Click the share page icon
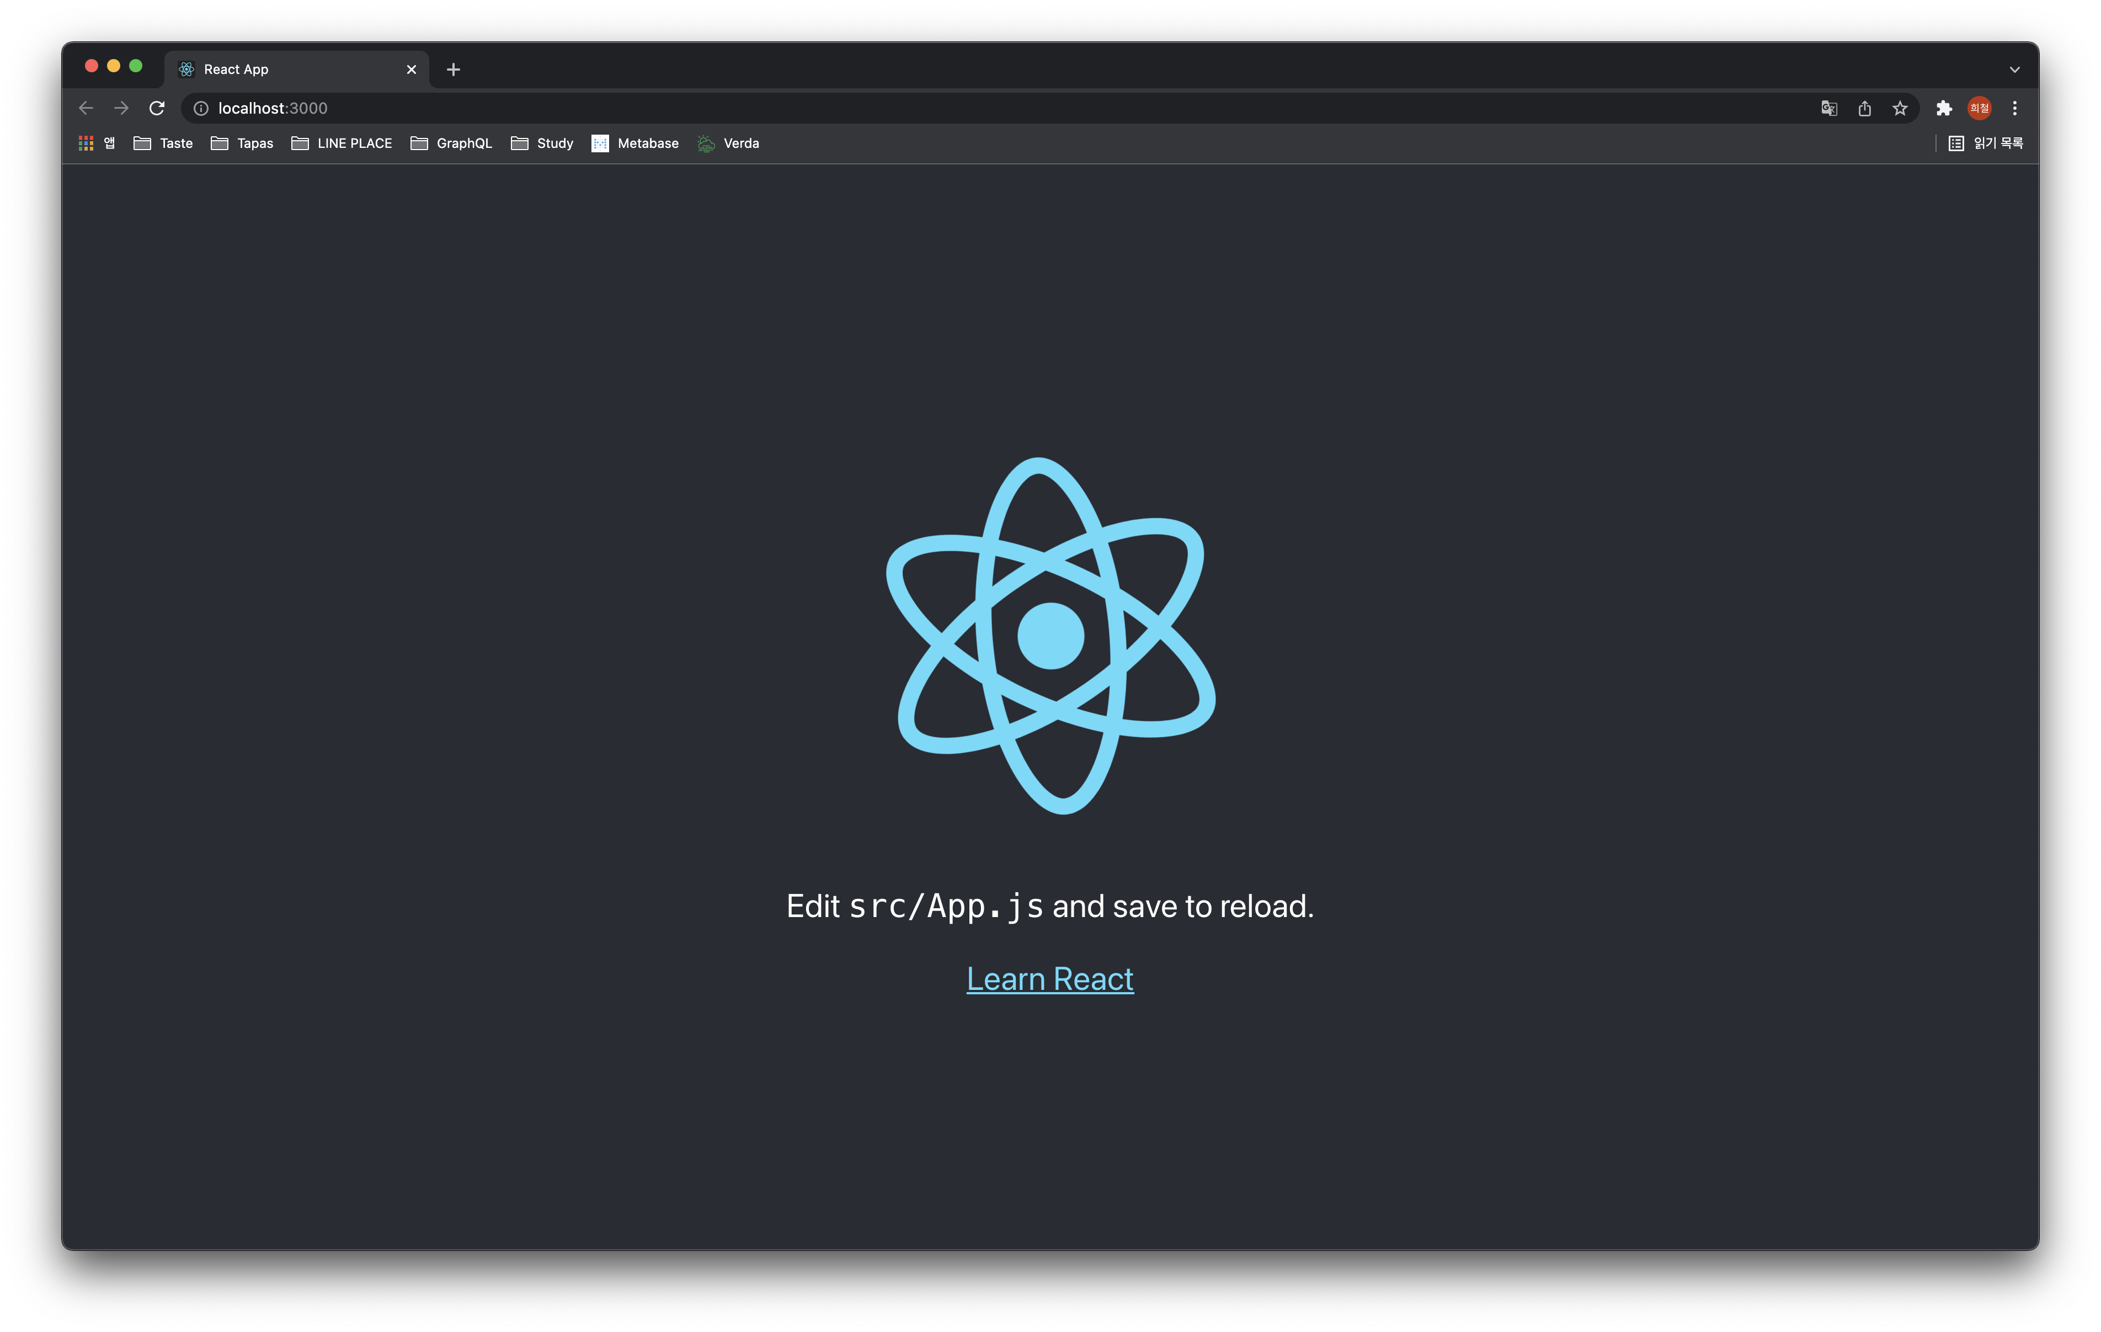 pyautogui.click(x=1864, y=108)
